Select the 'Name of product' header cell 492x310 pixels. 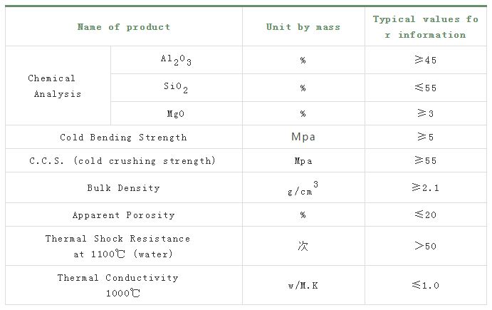[124, 27]
